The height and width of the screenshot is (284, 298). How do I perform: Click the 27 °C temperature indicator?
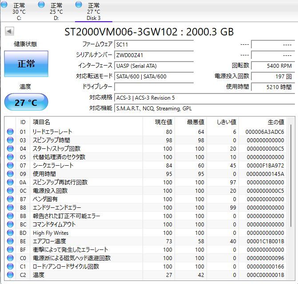tap(26, 102)
